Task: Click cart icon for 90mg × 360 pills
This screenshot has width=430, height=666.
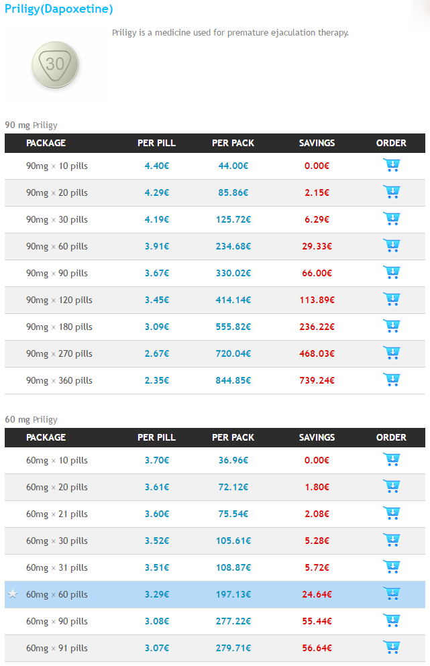Action: click(x=391, y=380)
